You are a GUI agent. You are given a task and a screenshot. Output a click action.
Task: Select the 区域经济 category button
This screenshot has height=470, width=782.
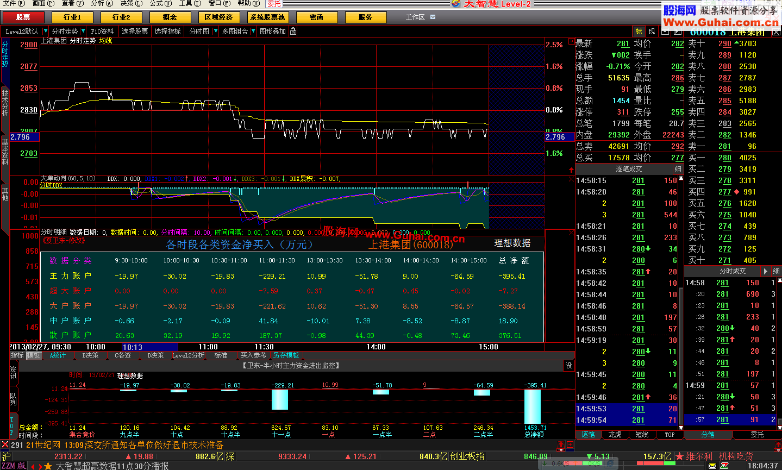pos(219,17)
